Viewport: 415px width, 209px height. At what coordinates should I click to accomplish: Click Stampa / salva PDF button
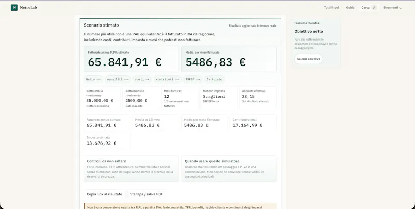tap(146, 194)
